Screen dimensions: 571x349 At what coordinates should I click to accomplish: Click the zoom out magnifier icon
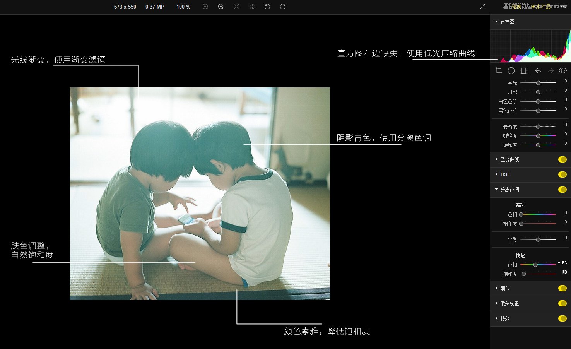tap(205, 7)
